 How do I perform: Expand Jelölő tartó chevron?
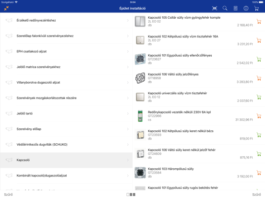tap(128, 113)
